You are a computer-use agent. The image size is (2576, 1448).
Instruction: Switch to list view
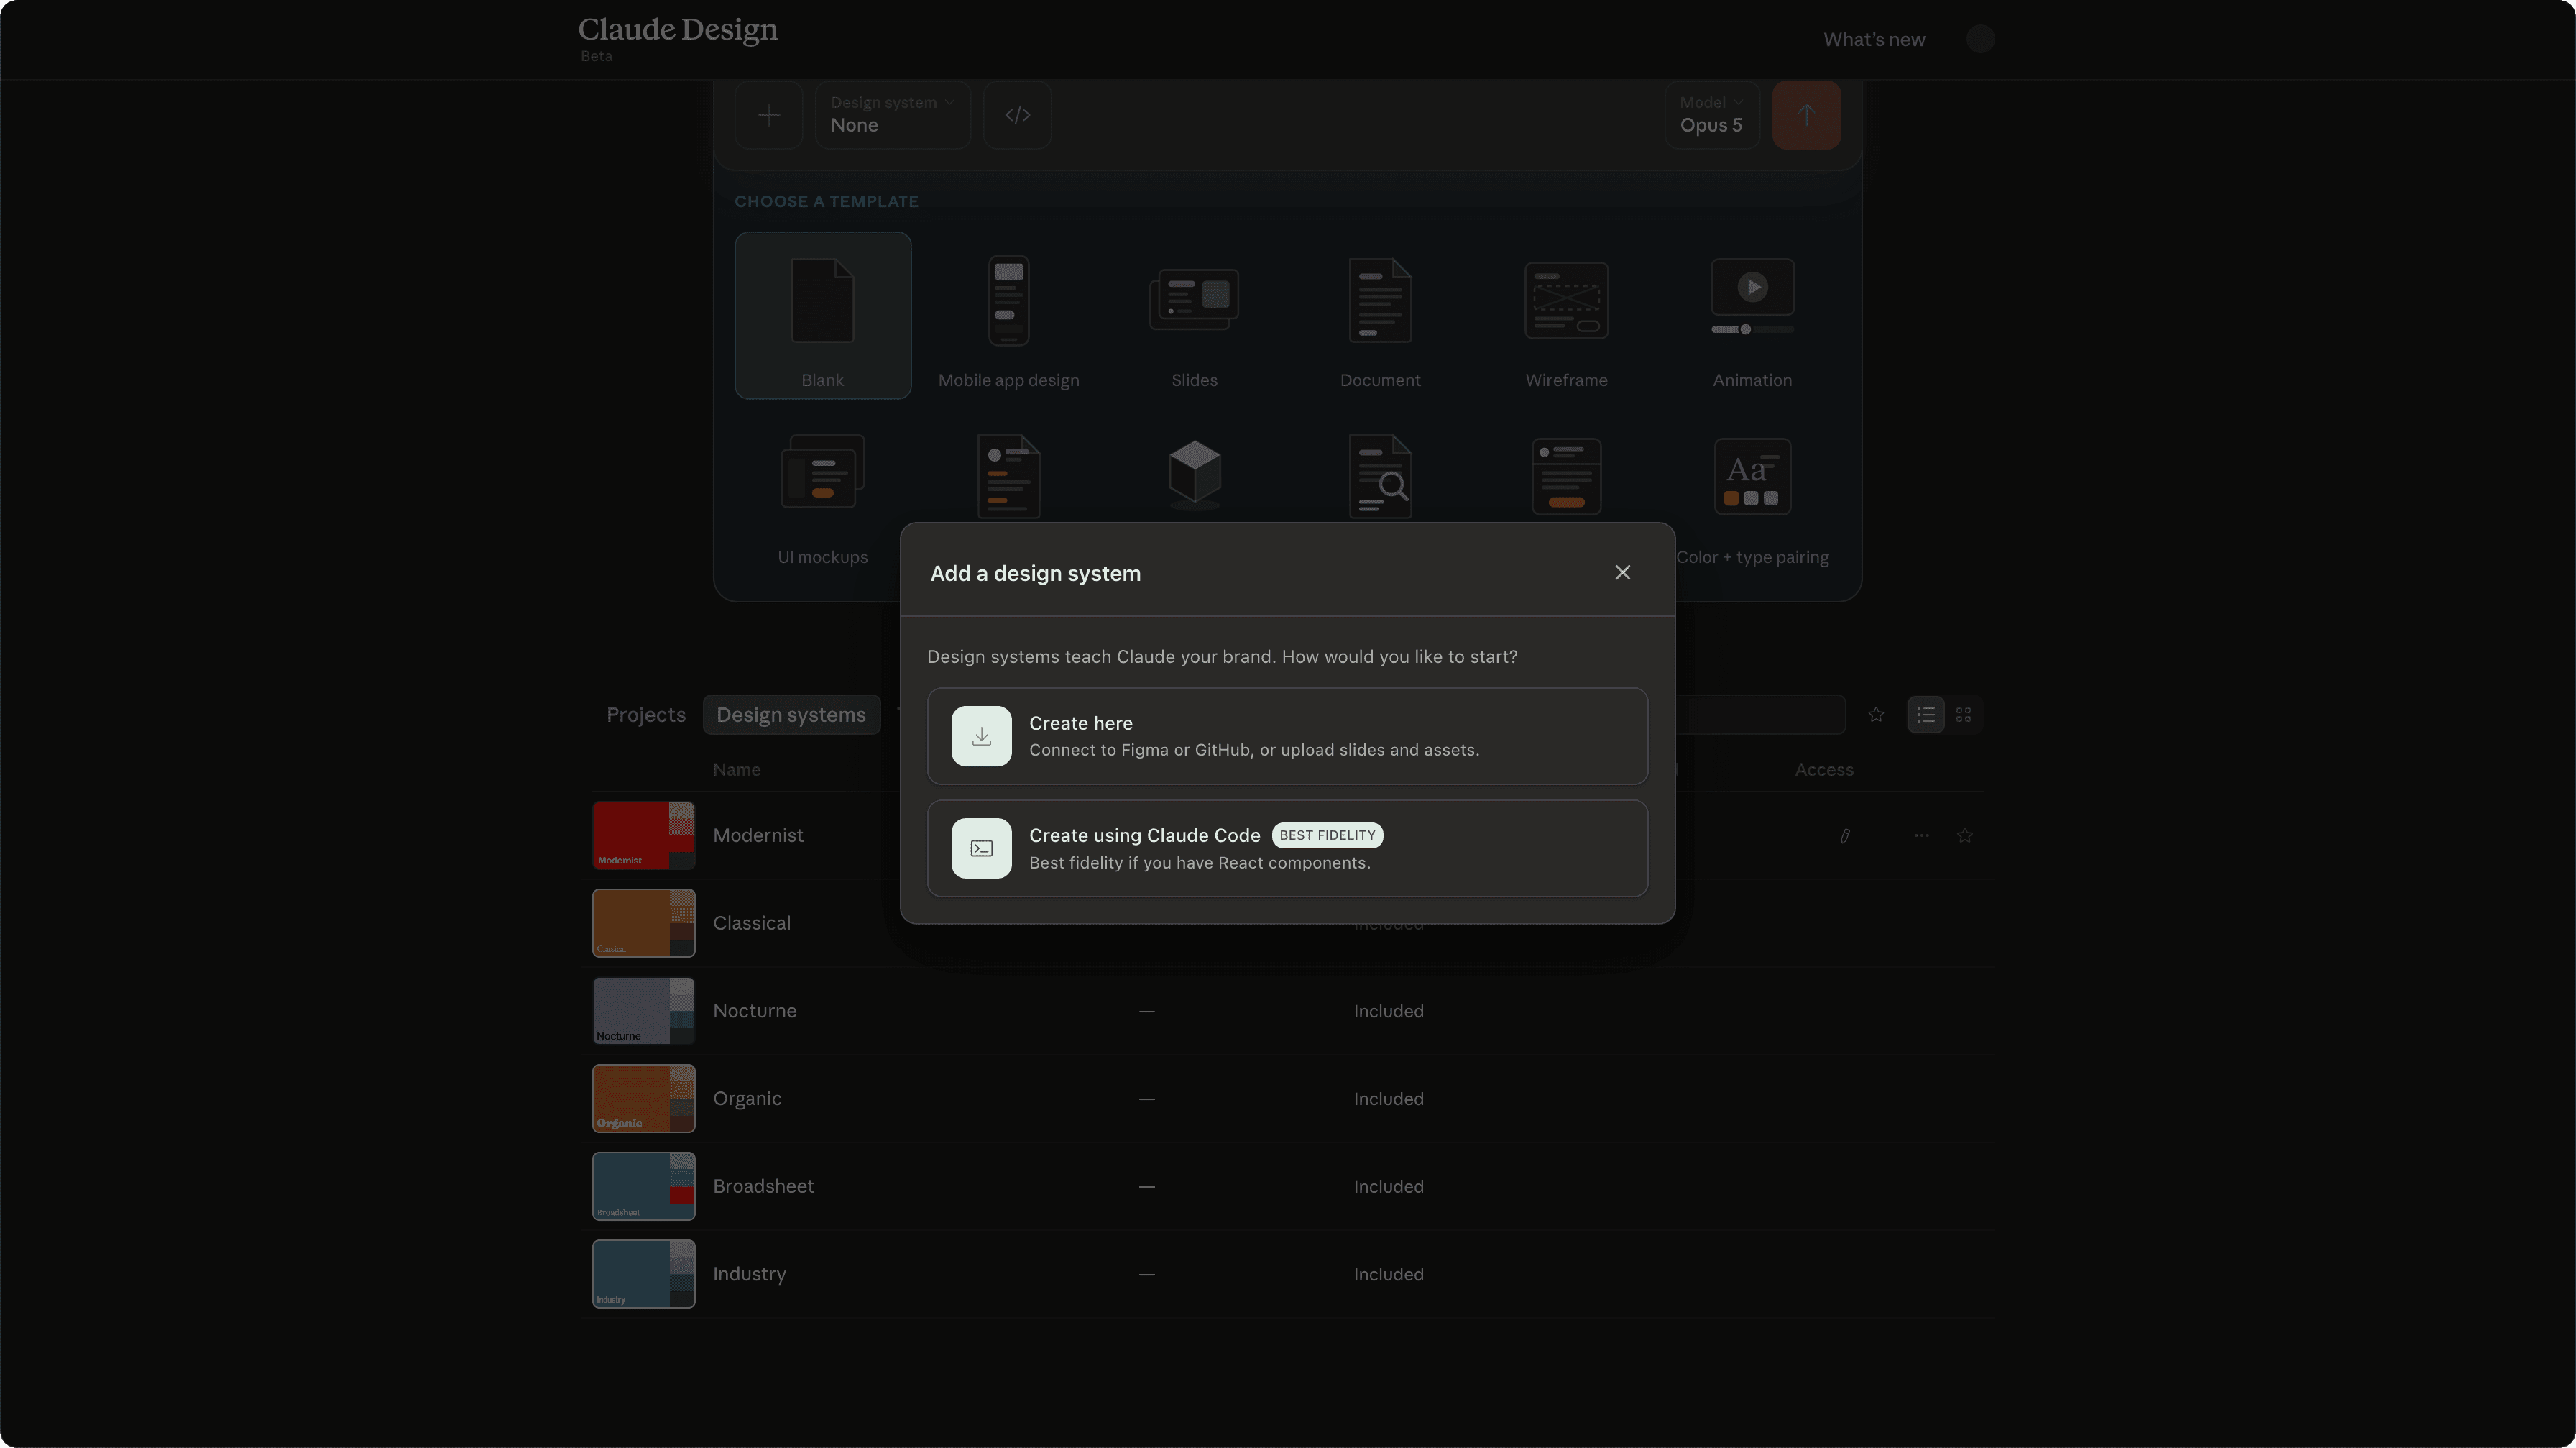[x=1925, y=714]
